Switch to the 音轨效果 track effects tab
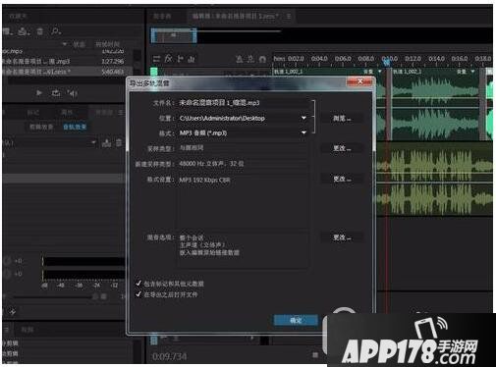This screenshot has width=496, height=367. (75, 127)
